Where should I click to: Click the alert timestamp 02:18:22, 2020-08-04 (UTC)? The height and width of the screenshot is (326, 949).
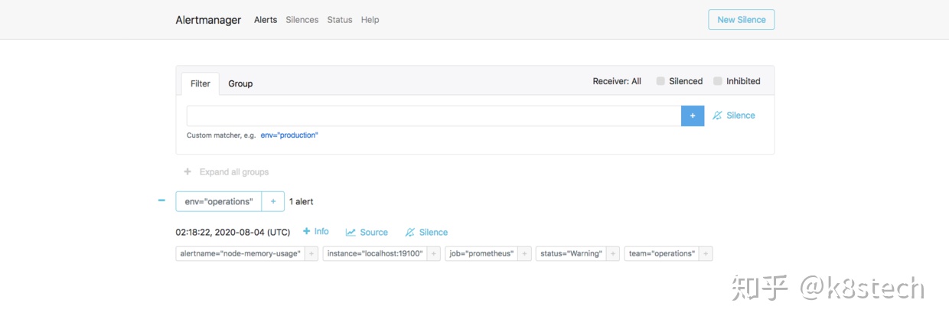(x=233, y=232)
